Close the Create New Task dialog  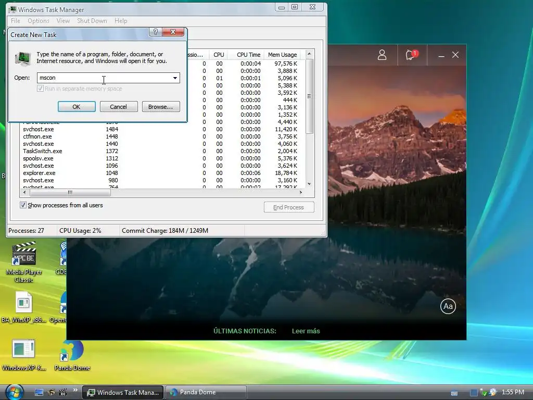[x=173, y=32]
